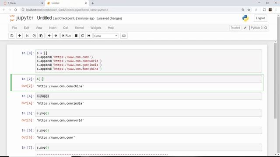The width and height of the screenshot is (280, 157).
Task: Click the Trusted notebook indicator
Action: [235, 28]
